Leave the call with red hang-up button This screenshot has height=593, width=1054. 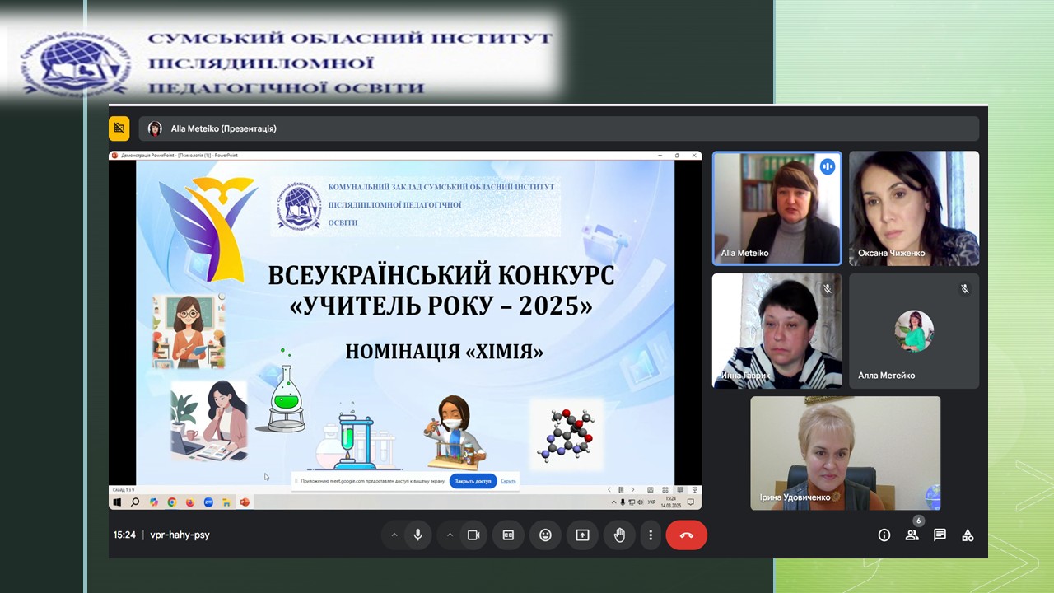click(x=687, y=535)
